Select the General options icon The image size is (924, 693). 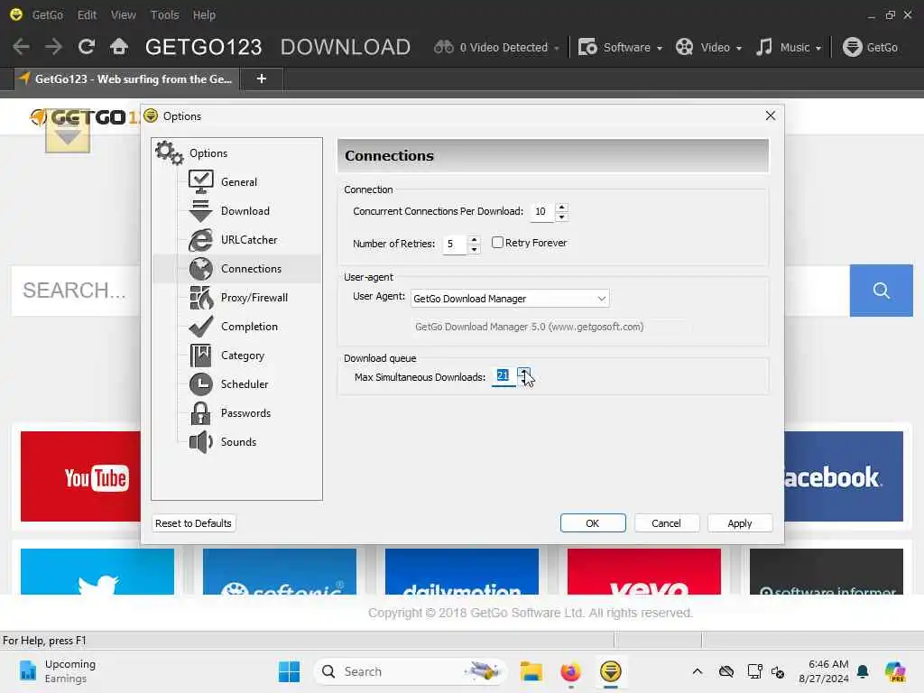coord(201,181)
